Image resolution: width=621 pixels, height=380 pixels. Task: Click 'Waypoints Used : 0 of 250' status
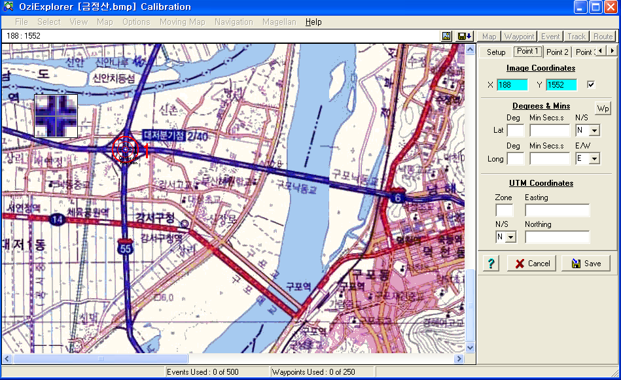[313, 372]
